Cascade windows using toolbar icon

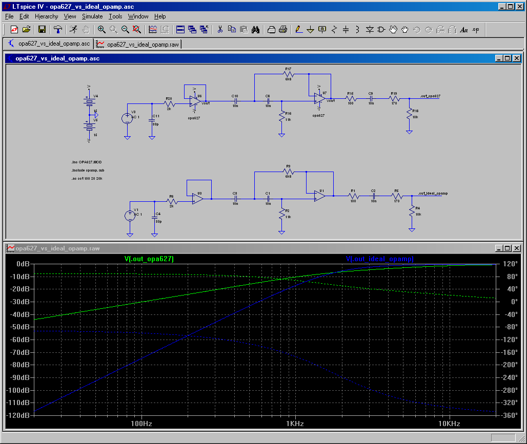pos(192,30)
